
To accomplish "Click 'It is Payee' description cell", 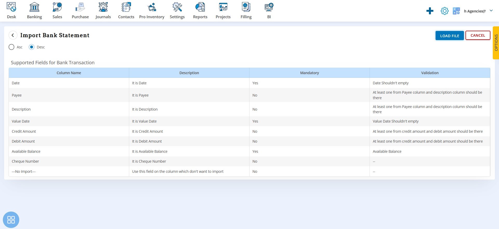I will (189, 95).
